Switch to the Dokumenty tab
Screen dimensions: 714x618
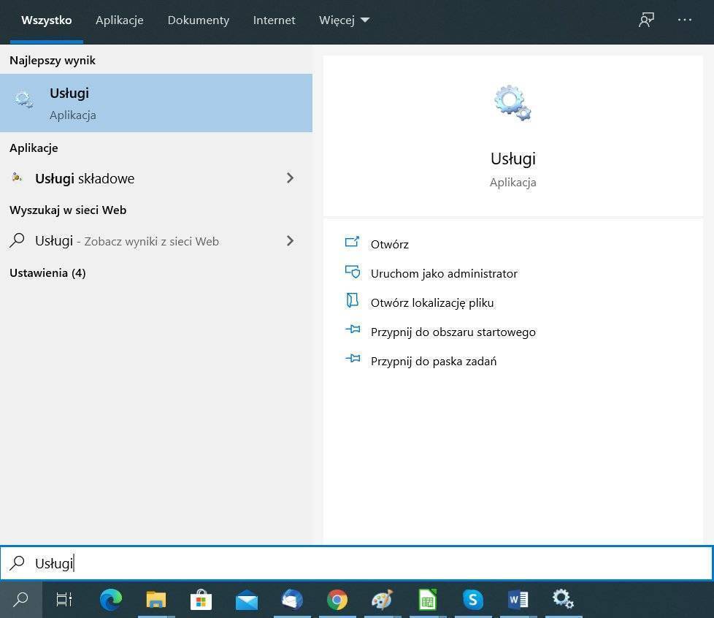[x=198, y=20]
